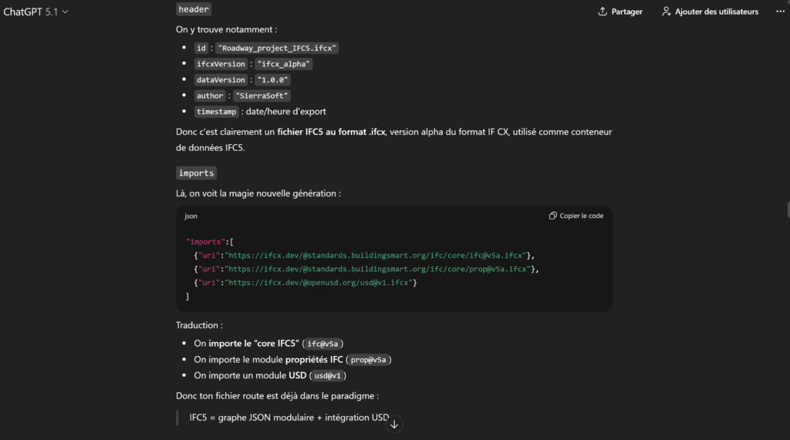This screenshot has height=440, width=790.
Task: Click the share icon beside Partager
Action: click(603, 12)
